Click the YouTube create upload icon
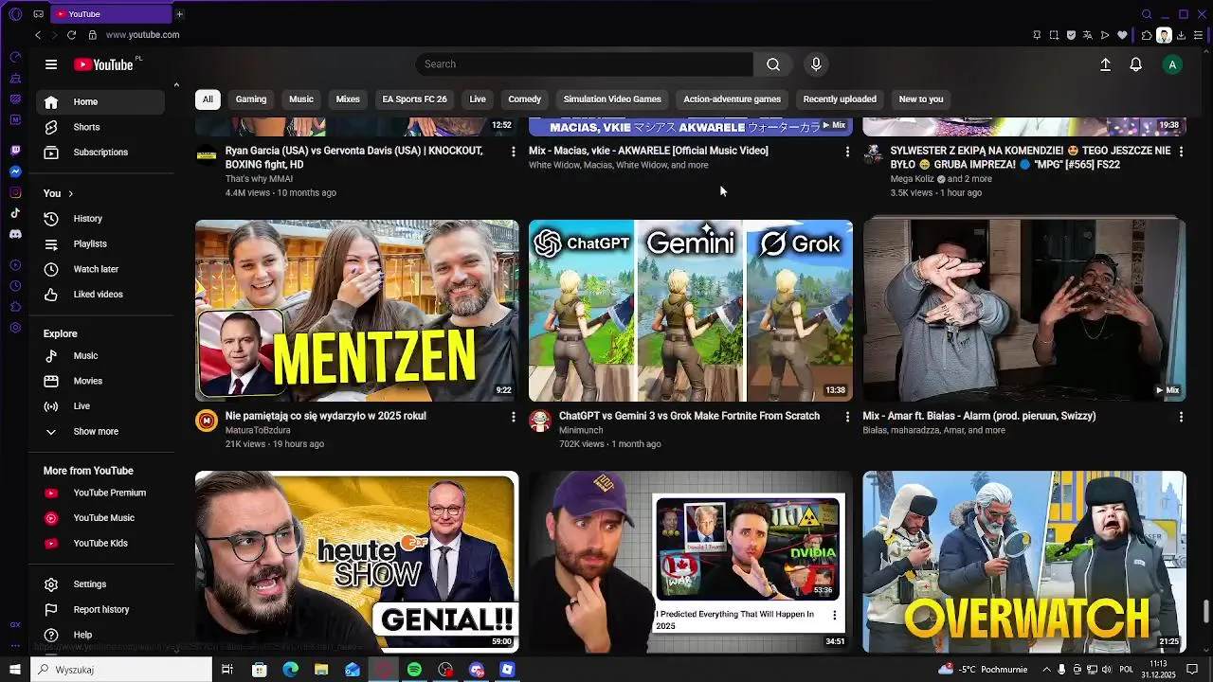The width and height of the screenshot is (1213, 682). point(1105,64)
